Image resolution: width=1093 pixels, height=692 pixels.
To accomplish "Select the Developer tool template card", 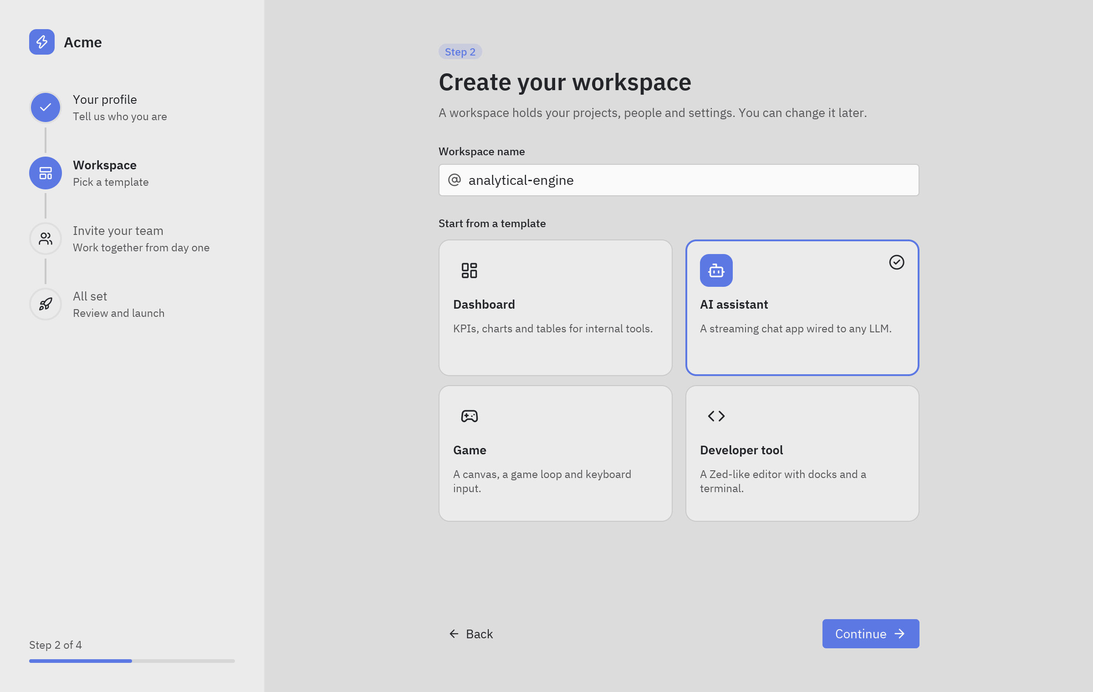I will pyautogui.click(x=802, y=453).
